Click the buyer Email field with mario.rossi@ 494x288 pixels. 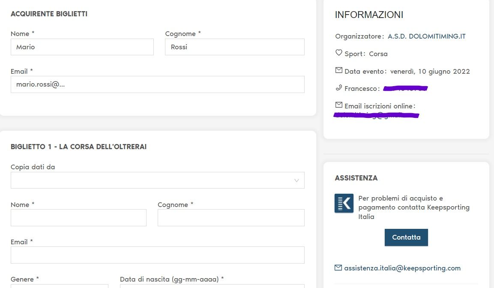pyautogui.click(x=157, y=84)
